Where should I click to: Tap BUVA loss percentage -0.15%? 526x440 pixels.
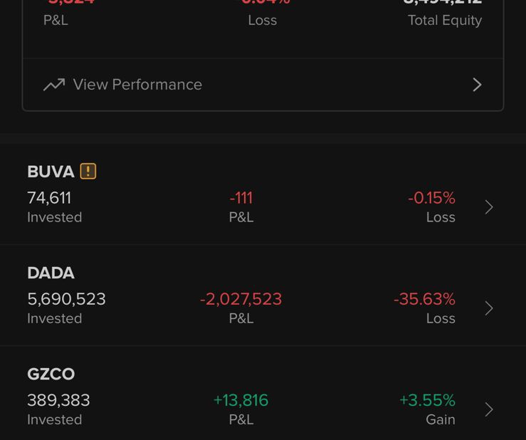tap(432, 198)
